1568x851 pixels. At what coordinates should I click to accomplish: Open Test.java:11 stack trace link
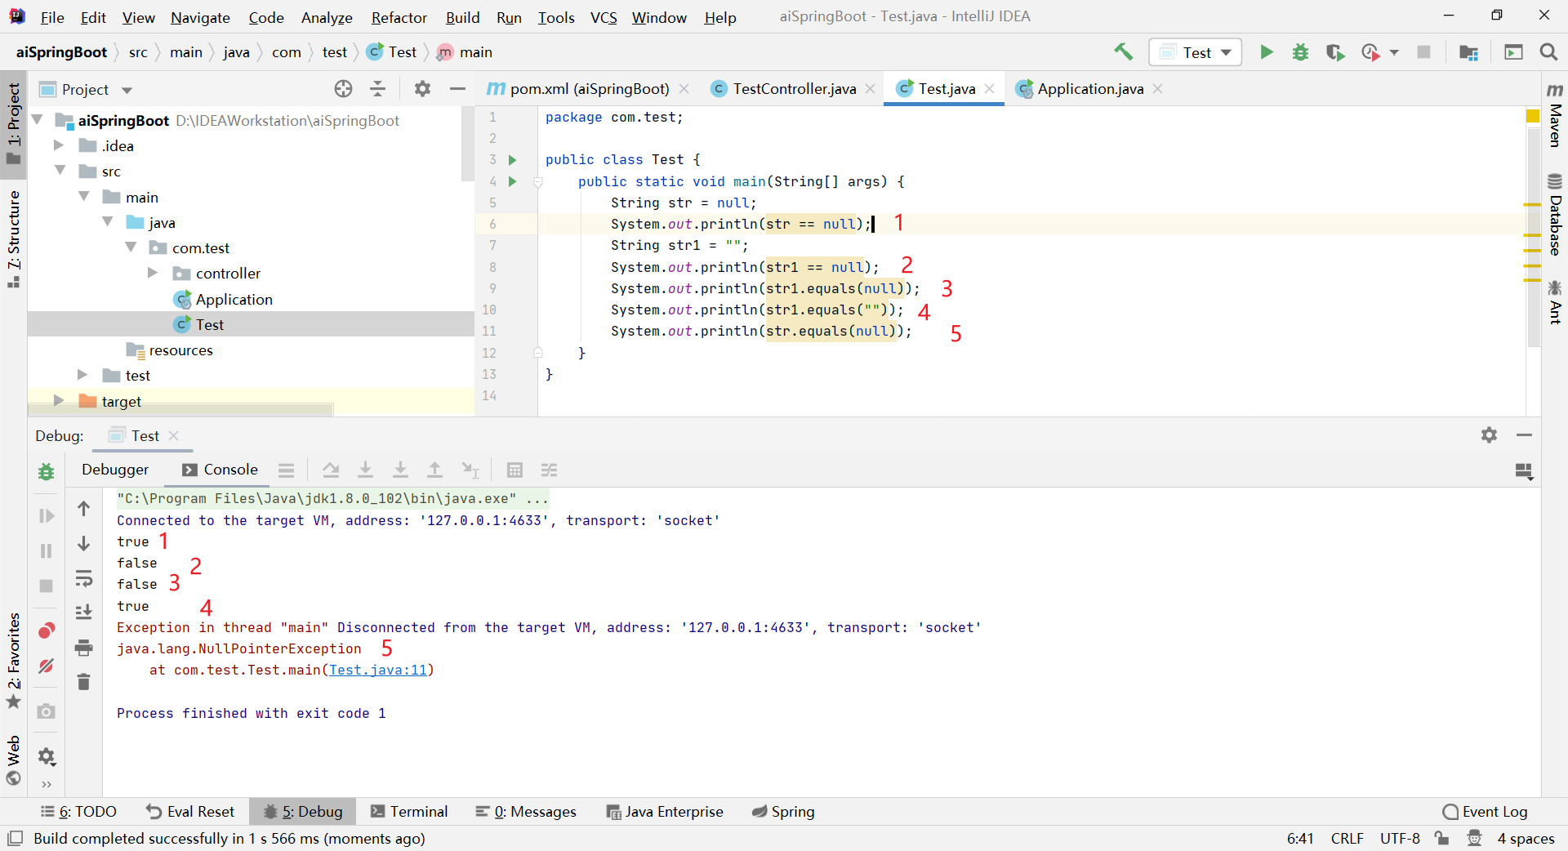378,670
